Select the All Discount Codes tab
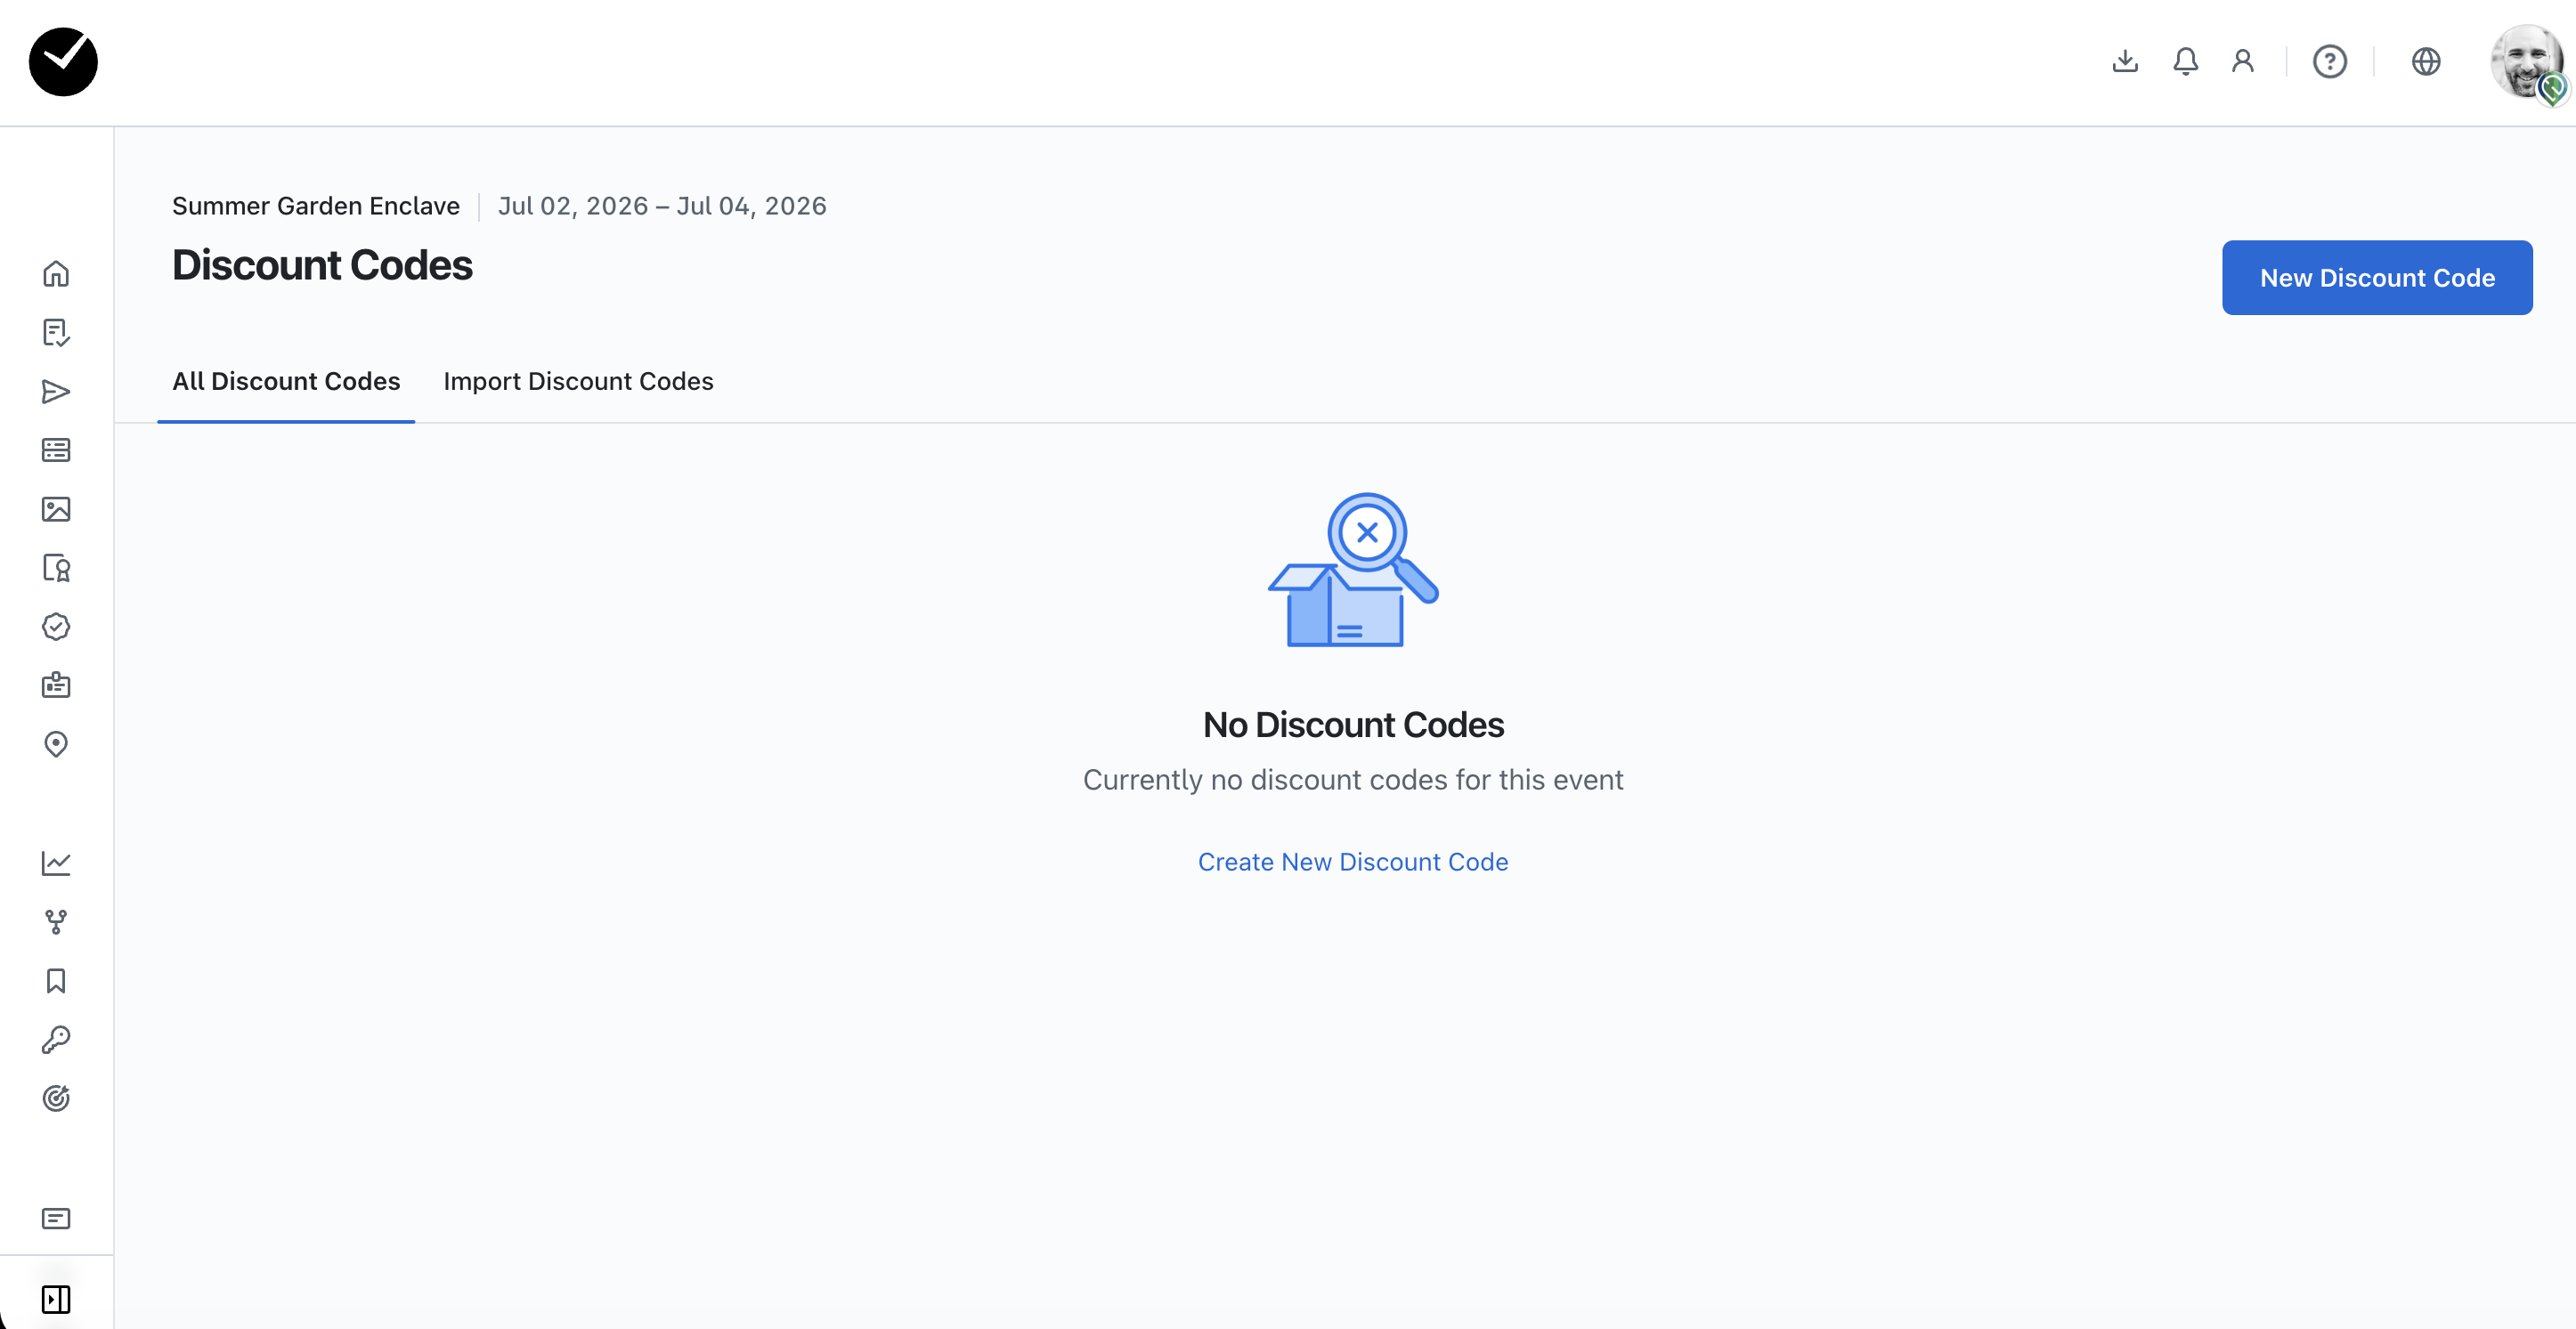The height and width of the screenshot is (1329, 2576). click(x=286, y=382)
